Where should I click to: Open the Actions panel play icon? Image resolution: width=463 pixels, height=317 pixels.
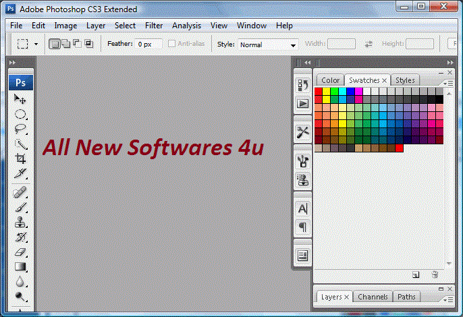tap(302, 104)
